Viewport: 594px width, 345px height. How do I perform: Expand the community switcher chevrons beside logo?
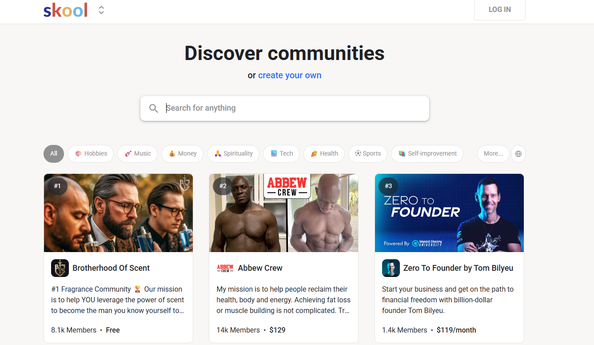(x=101, y=10)
